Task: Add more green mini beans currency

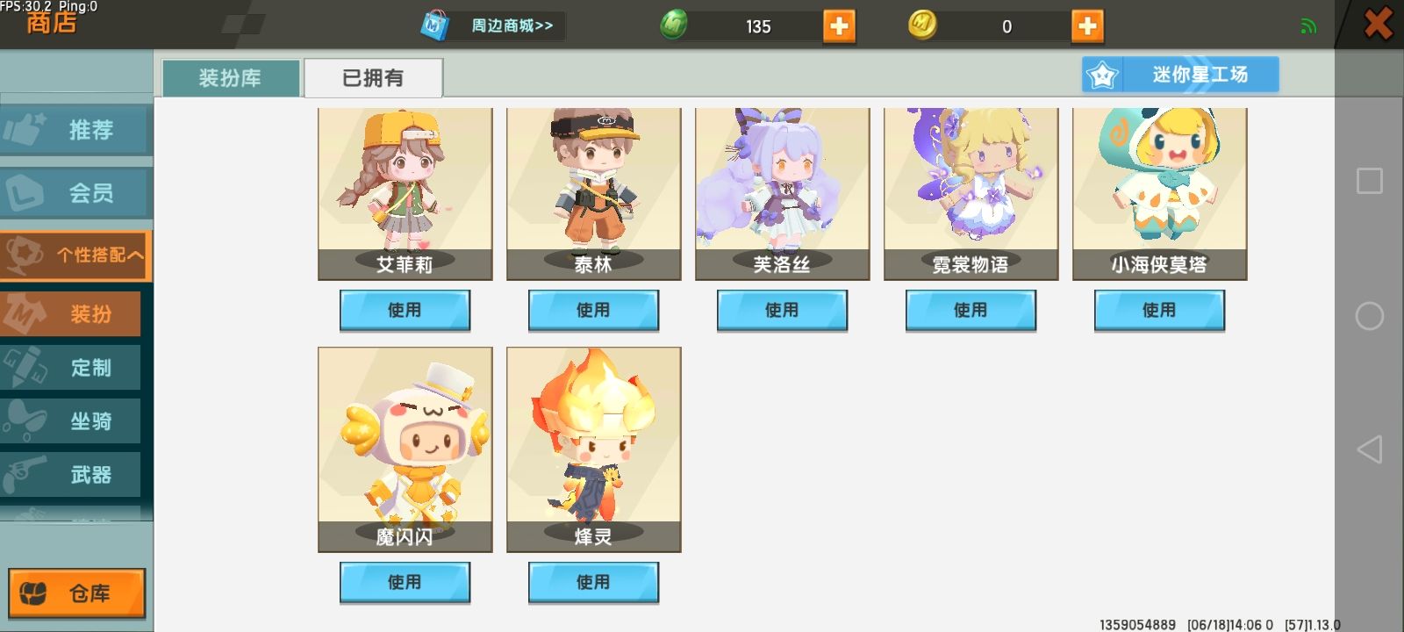Action: [839, 26]
